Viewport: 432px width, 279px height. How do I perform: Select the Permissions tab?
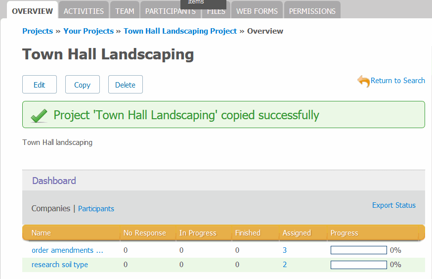click(x=312, y=11)
